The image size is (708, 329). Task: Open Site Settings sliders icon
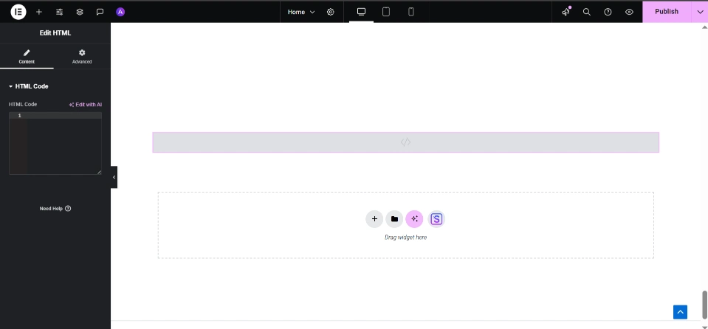(x=59, y=12)
